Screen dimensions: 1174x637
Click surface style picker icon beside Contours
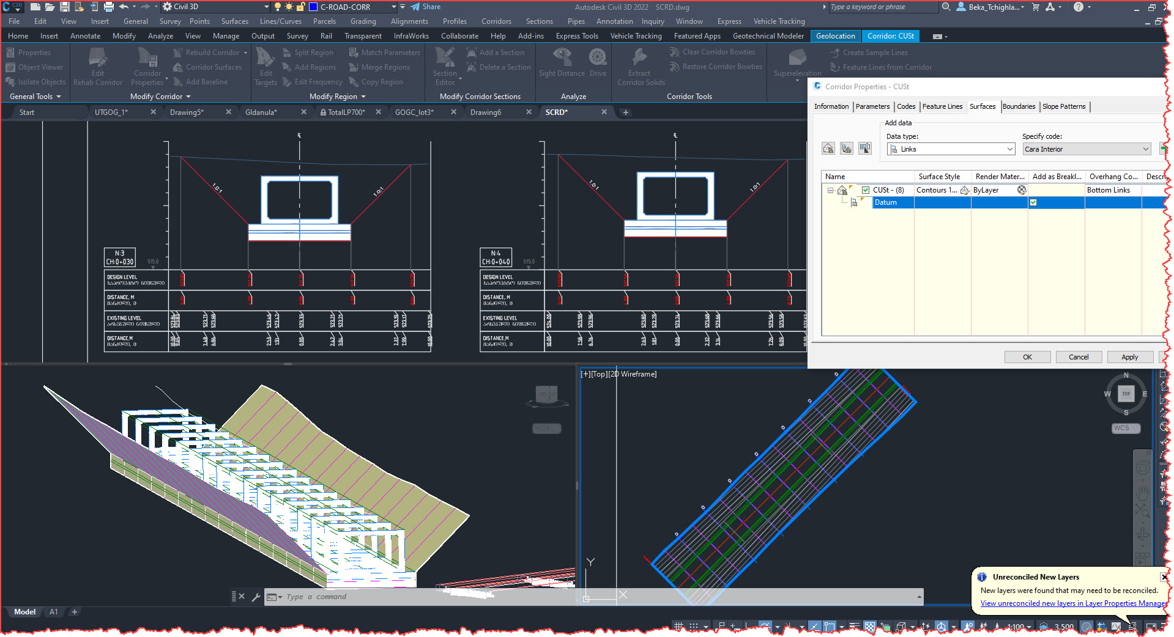click(965, 190)
